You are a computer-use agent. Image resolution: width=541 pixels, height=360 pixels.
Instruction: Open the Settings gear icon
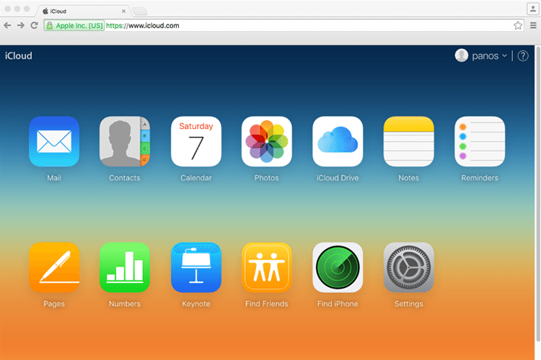click(x=408, y=267)
